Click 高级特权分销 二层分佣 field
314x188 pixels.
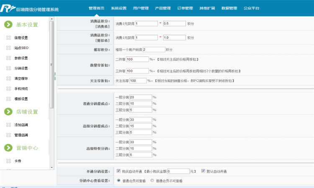coord(141,148)
